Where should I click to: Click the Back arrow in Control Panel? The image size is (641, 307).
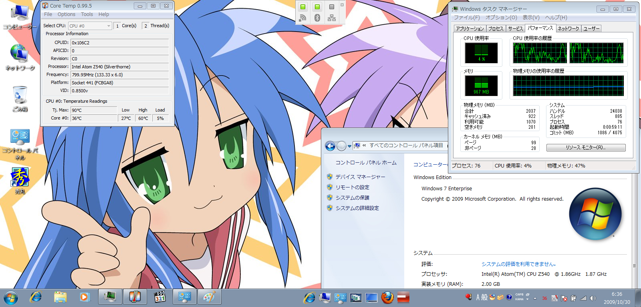tap(330, 146)
